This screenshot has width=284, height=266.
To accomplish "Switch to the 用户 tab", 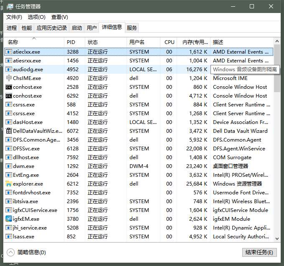I will [x=91, y=28].
